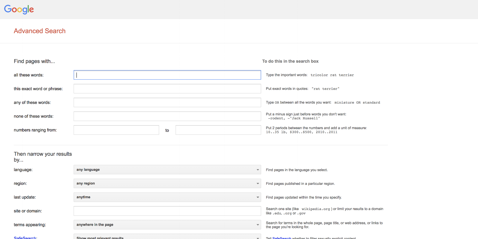Viewport: 478px width, 239px height.
Task: Open the SafeSearch results dropdown
Action: pyautogui.click(x=167, y=237)
